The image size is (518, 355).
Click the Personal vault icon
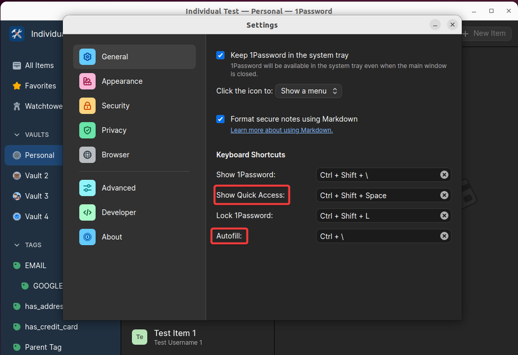point(17,155)
